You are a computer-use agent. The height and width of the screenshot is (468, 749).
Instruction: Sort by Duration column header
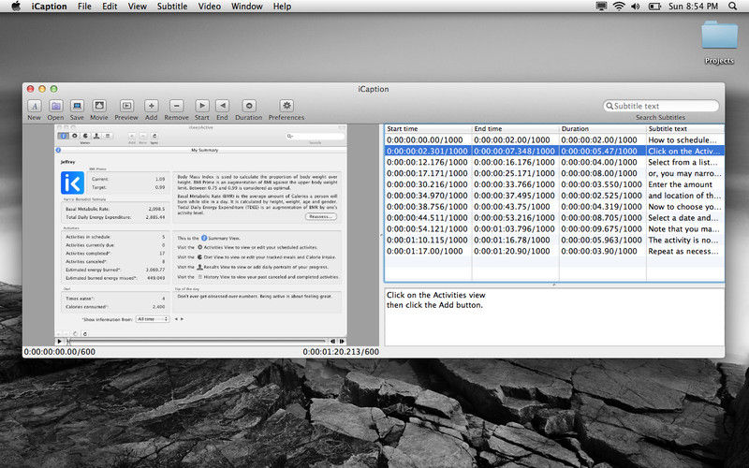tap(602, 129)
